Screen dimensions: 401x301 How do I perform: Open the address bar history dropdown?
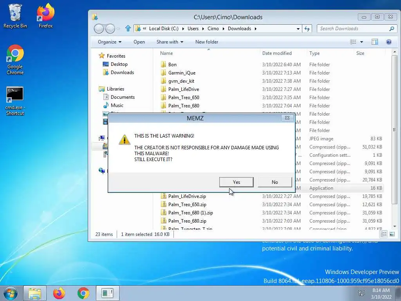tap(298, 29)
